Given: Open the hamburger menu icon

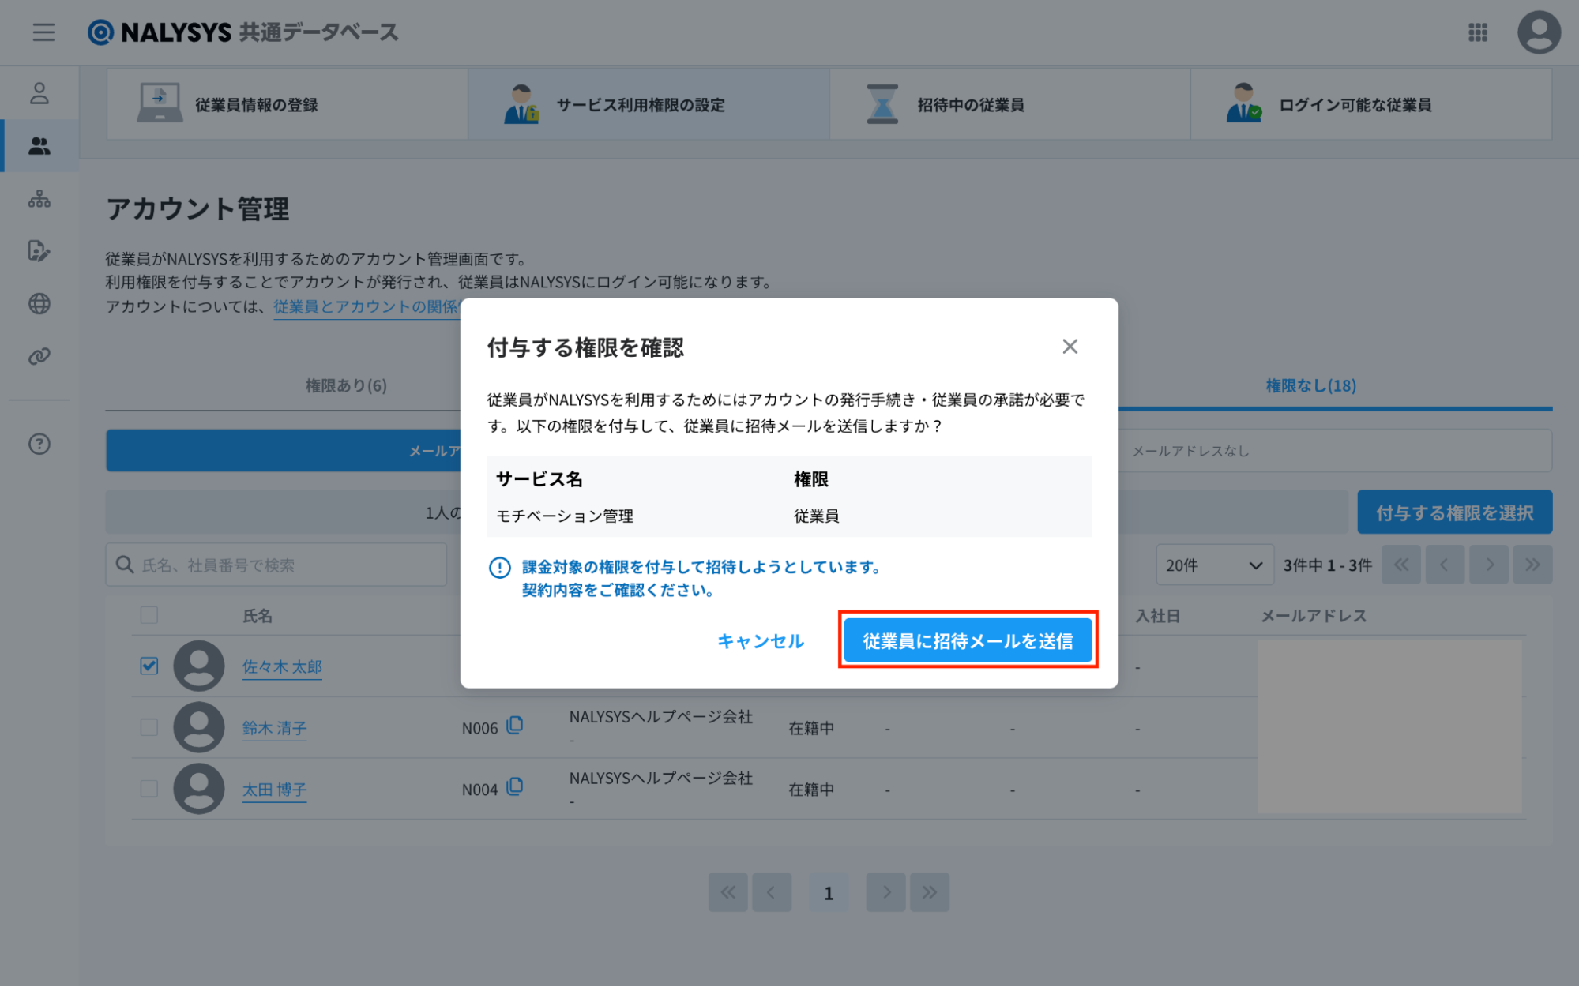Looking at the screenshot, I should pyautogui.click(x=43, y=32).
